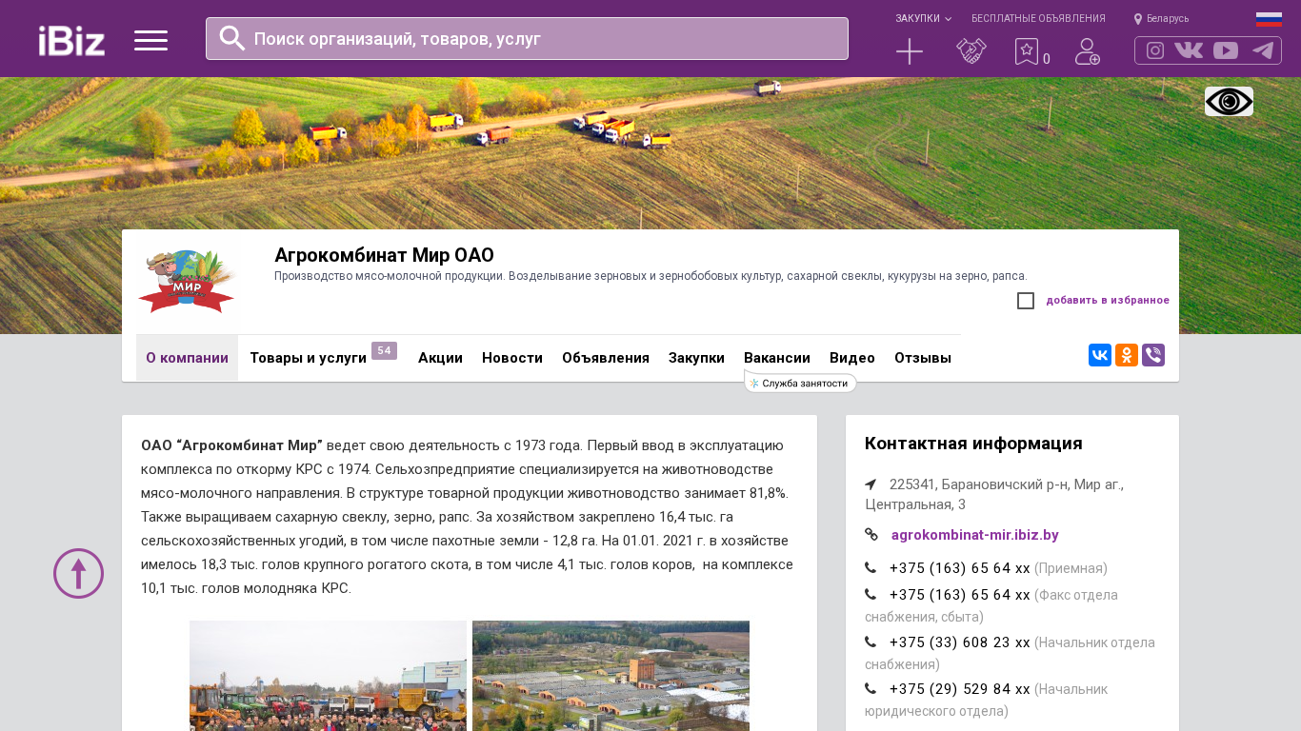
Task: Open the Новости tab
Action: coord(512,358)
